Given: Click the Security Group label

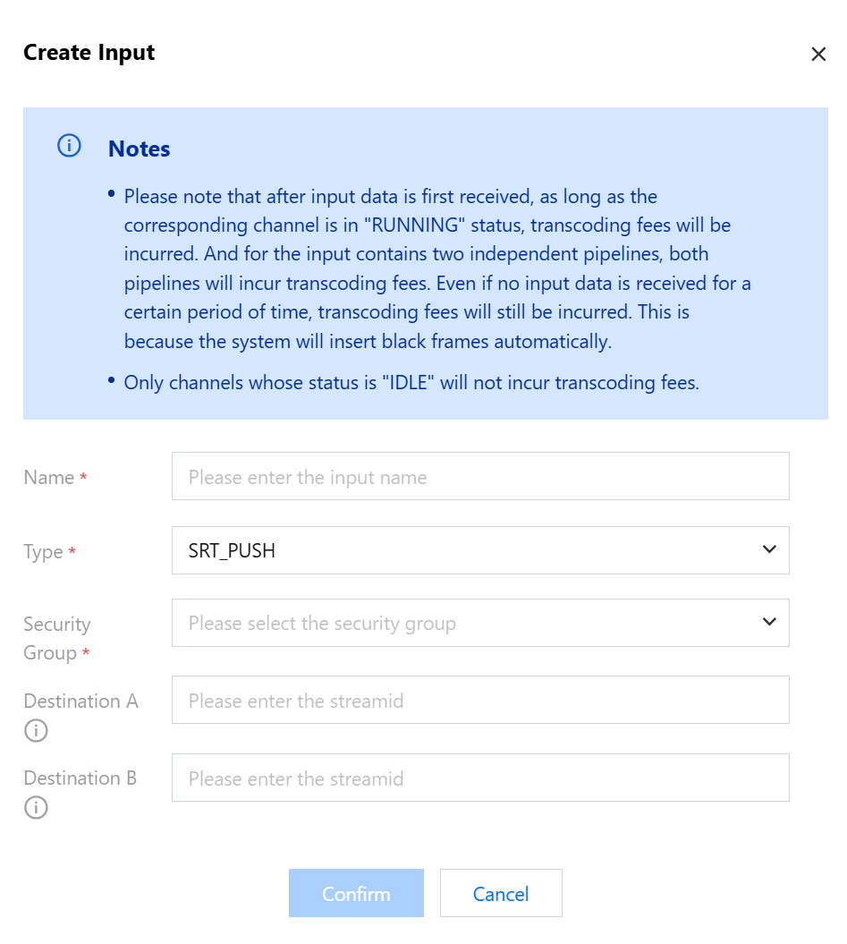Looking at the screenshot, I should coord(56,638).
